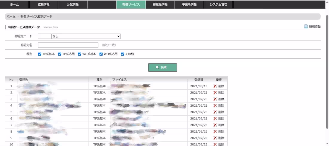This screenshot has width=329, height=146.
Task: Click the red X delete icon in row 1
Action: 215,86
